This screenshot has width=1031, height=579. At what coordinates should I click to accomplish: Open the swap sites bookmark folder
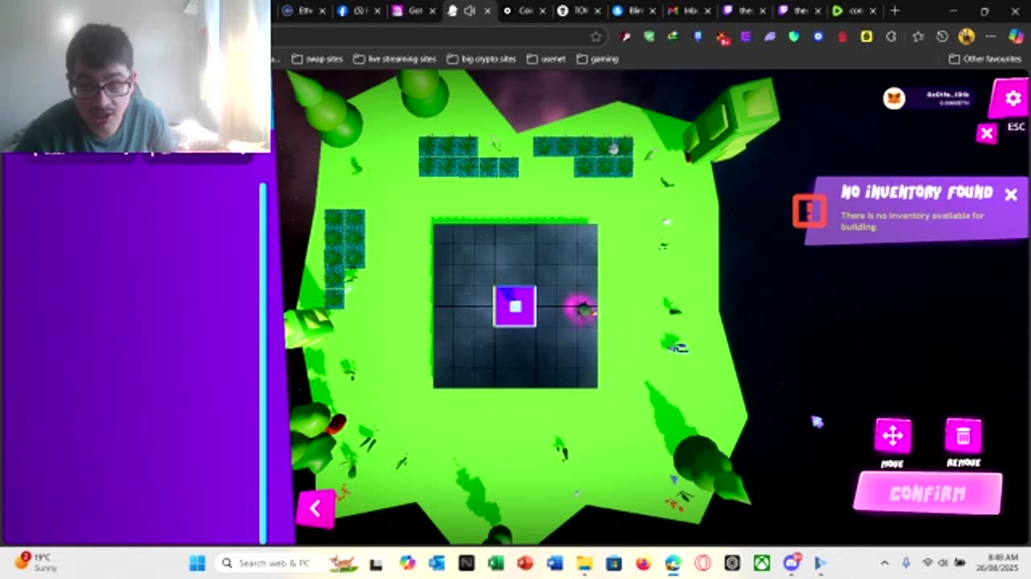point(317,59)
